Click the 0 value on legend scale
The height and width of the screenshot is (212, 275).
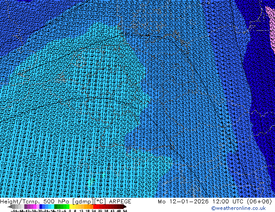69,210
